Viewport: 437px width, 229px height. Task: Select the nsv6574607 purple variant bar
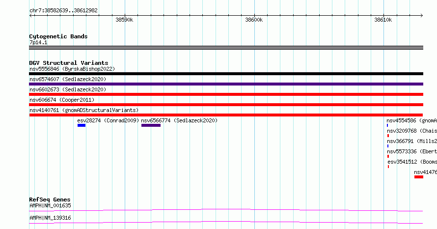[226, 84]
